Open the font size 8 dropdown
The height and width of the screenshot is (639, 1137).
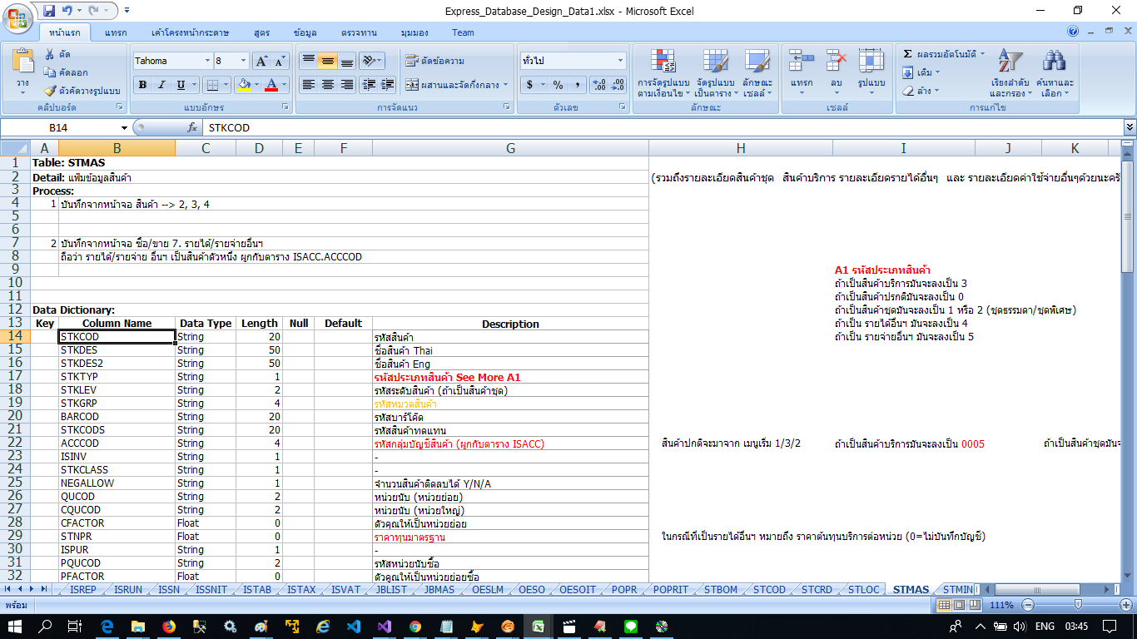(x=243, y=61)
